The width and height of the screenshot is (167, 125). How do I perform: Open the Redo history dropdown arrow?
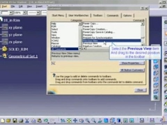[55, 123]
